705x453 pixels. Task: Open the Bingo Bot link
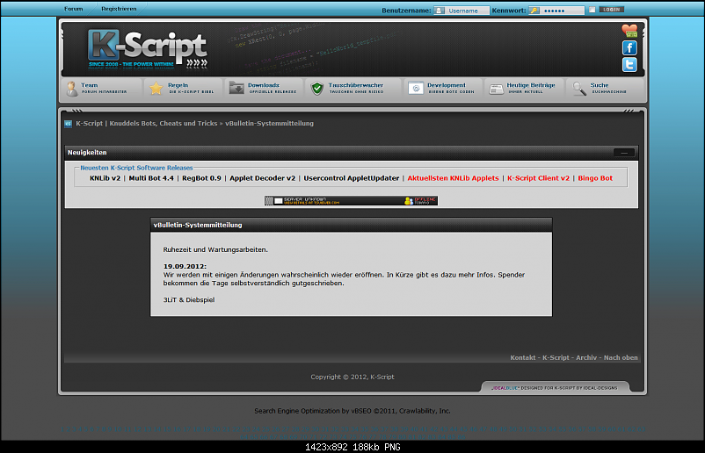595,178
